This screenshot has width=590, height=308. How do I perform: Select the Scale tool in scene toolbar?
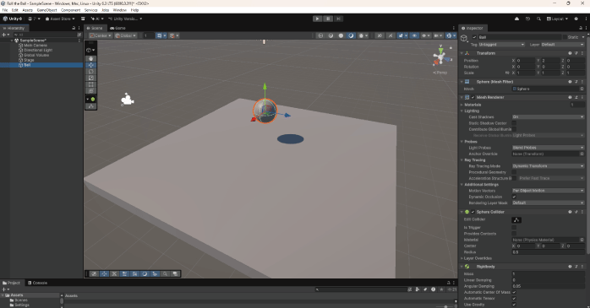90,78
